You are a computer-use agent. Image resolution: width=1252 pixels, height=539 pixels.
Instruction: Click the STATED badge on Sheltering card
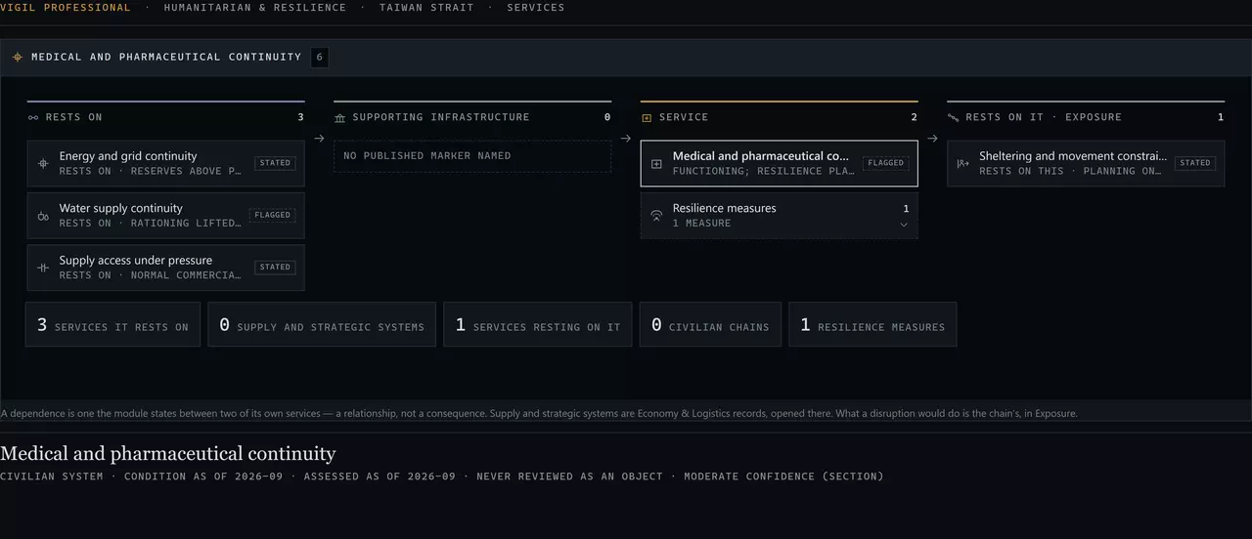(x=1194, y=163)
